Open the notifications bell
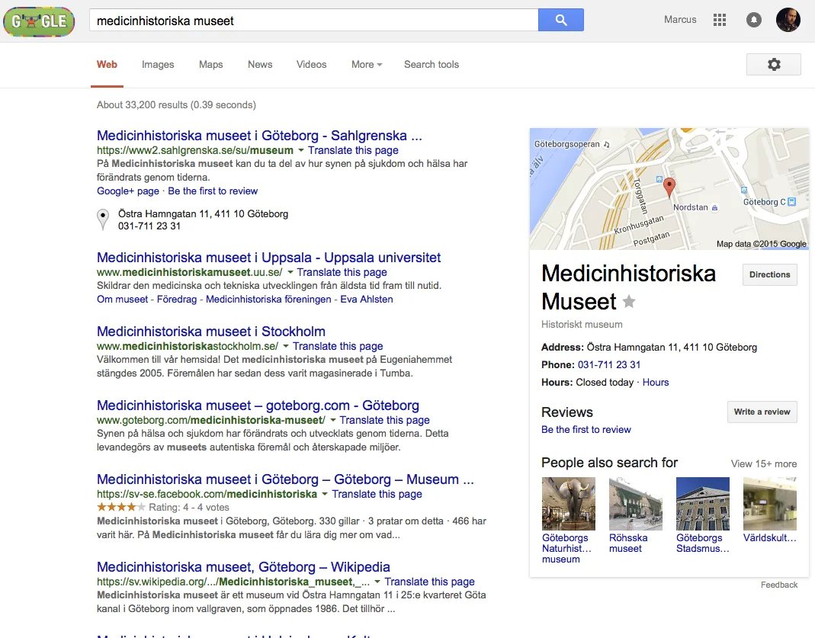Image resolution: width=815 pixels, height=638 pixels. 754,20
